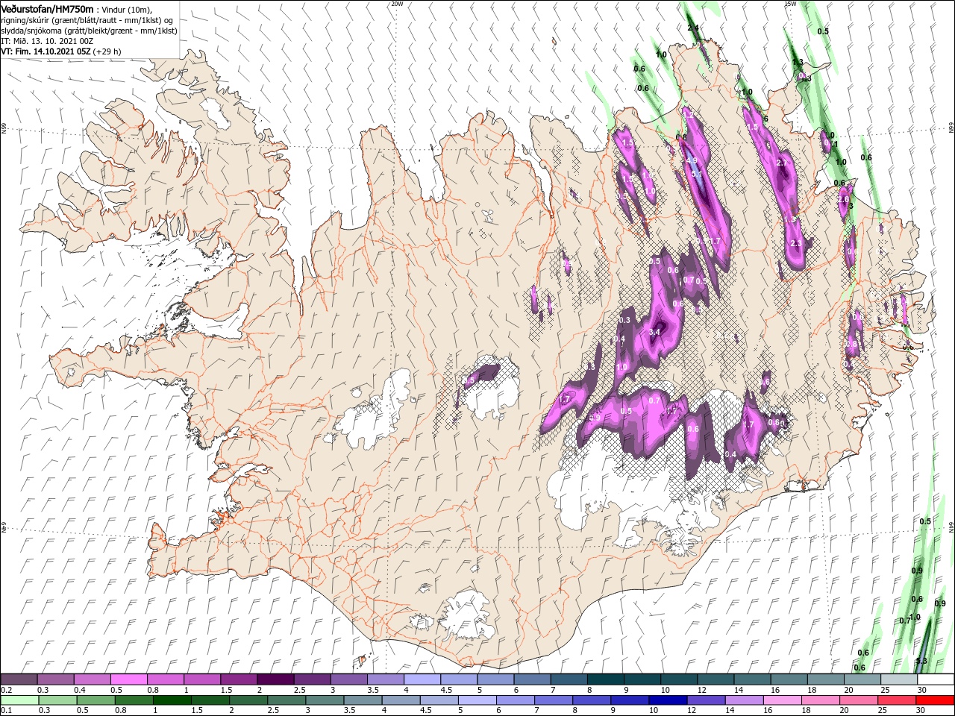The image size is (955, 716).
Task: Pick the light grey 25 snow legend swatch
Action: (899, 679)
